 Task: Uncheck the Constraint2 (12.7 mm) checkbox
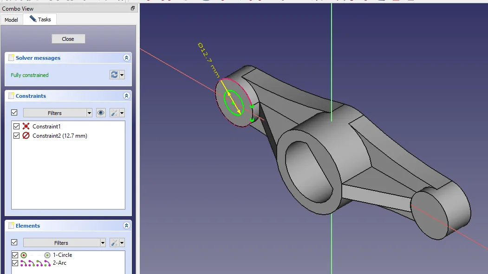17,136
